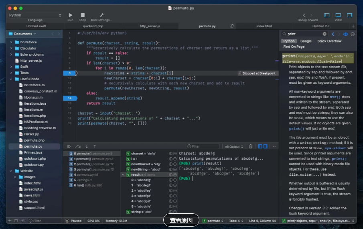The height and width of the screenshot is (229, 363).
Task: Continue execution in the debugger toolbar
Action: [x=69, y=146]
